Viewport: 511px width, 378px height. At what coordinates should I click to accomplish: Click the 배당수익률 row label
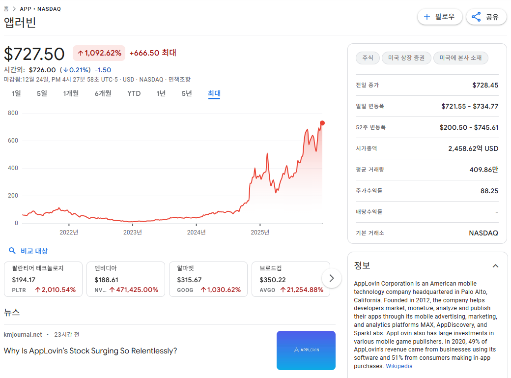click(369, 212)
